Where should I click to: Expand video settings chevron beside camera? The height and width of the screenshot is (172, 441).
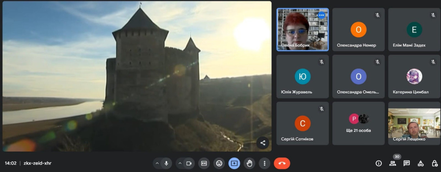180,163
